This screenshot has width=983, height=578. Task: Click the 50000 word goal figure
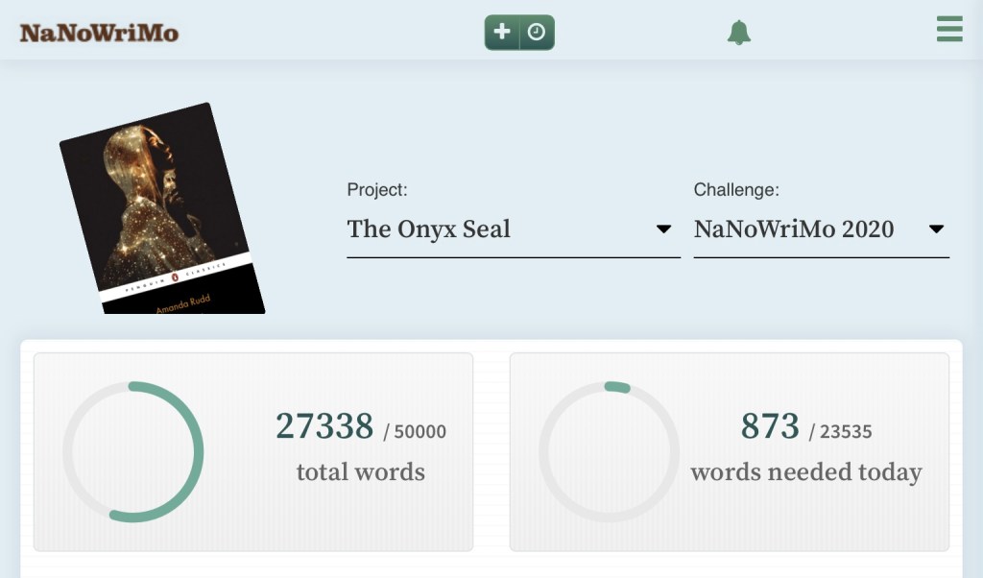[x=420, y=432]
